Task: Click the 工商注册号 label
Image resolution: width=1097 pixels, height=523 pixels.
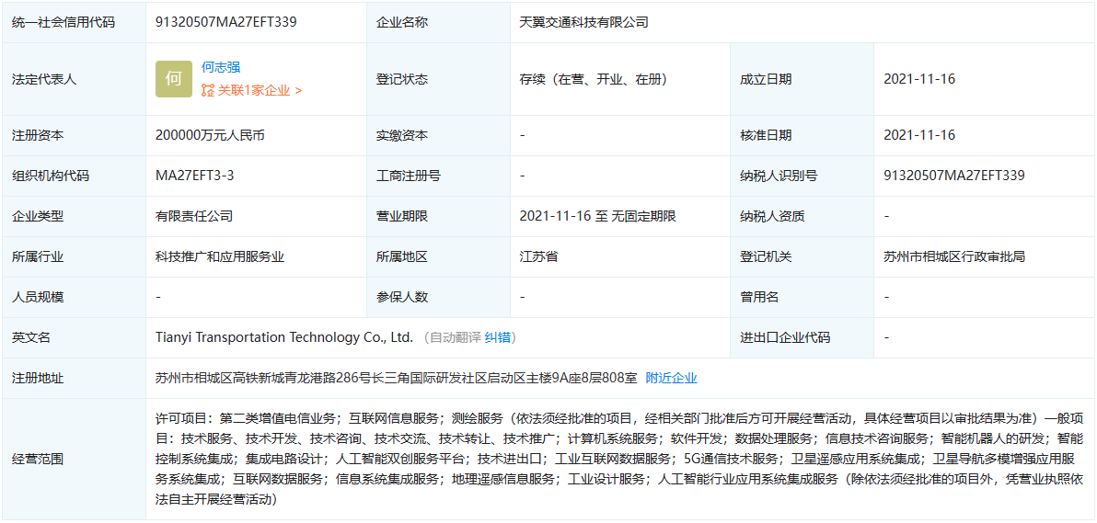Action: tap(409, 176)
